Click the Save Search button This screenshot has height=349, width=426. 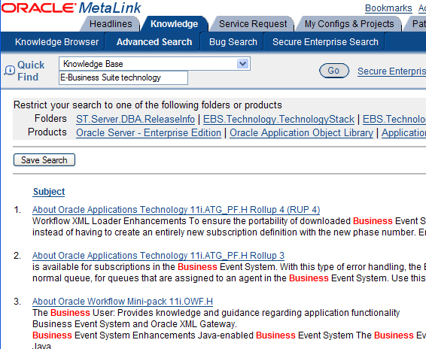coord(44,160)
